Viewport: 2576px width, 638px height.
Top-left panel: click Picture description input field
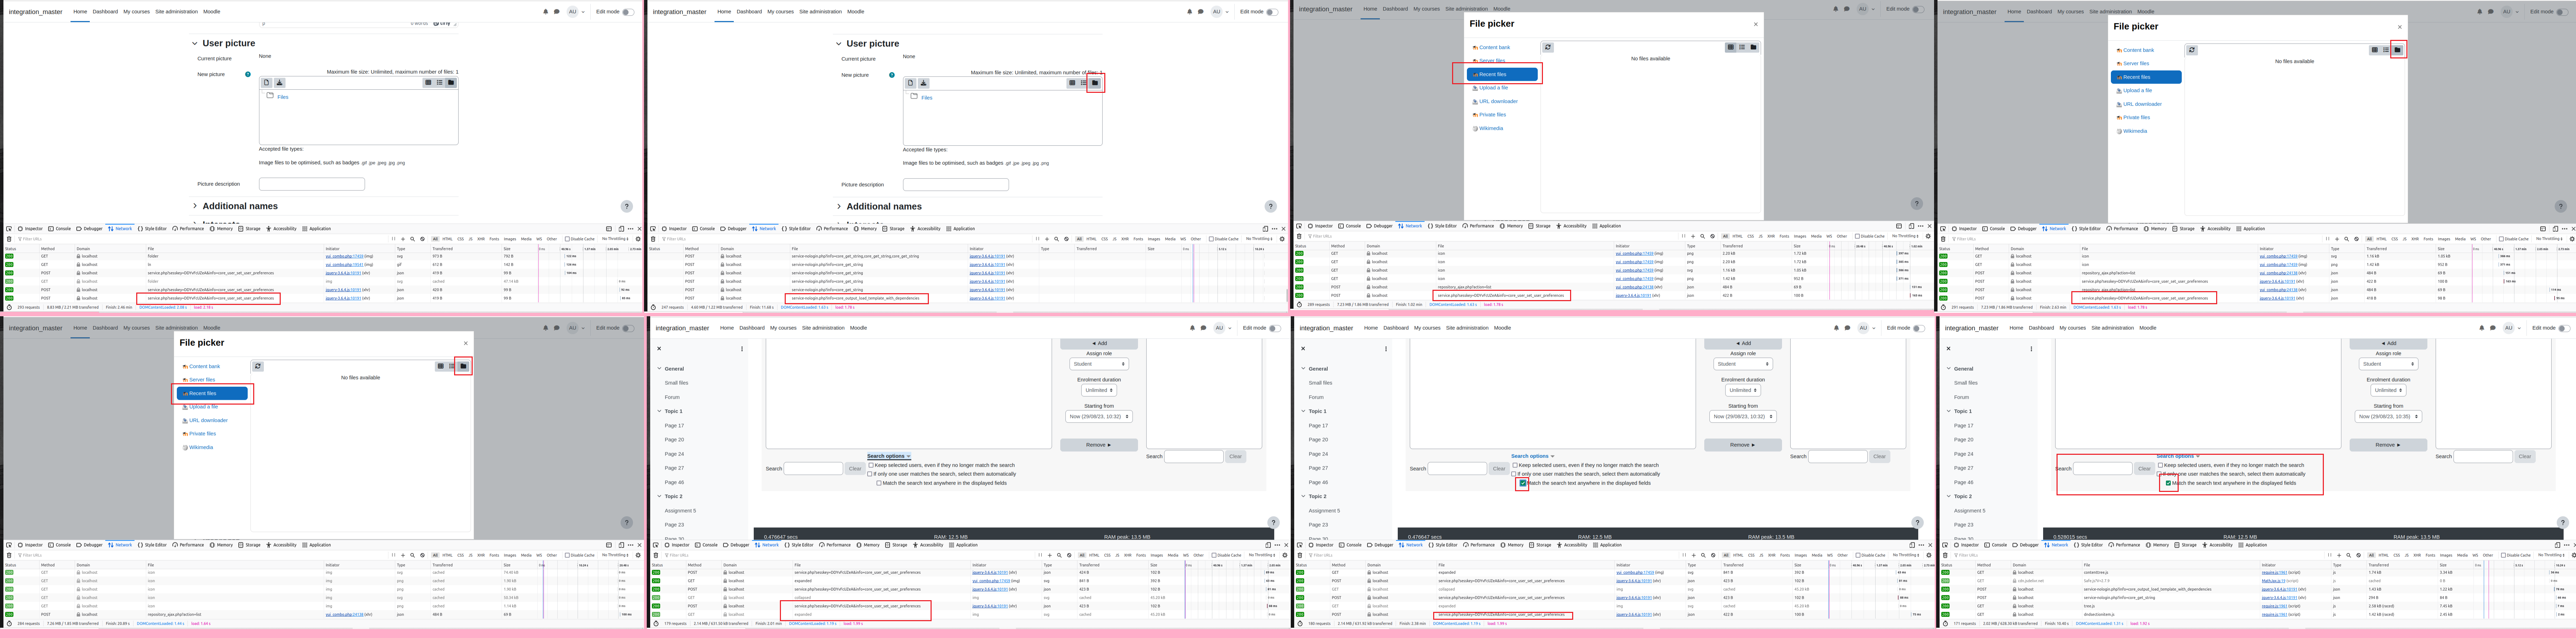[x=312, y=184]
